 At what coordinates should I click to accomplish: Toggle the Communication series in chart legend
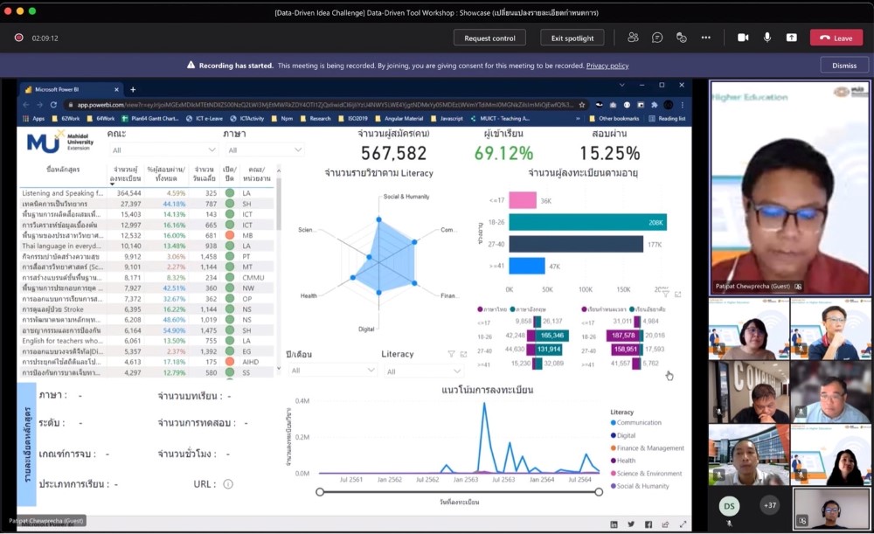pos(640,423)
